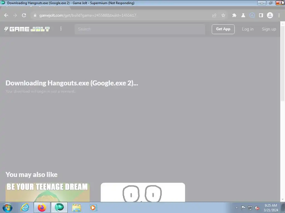Click the Get App button

(223, 29)
